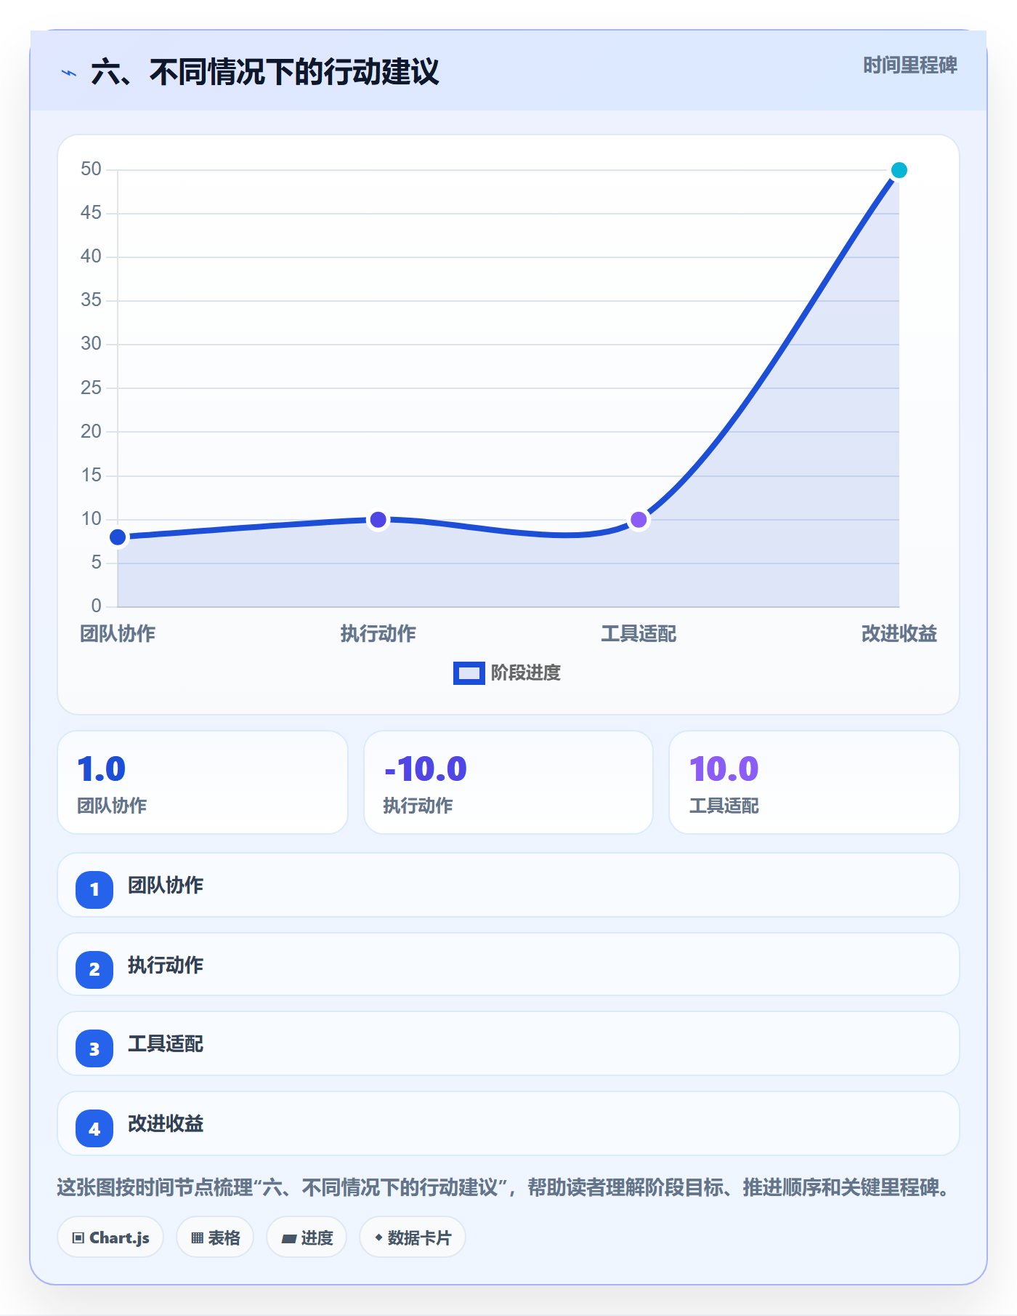1017x1316 pixels.
Task: Click the 改进收益 label on the chart x-axis
Action: point(899,634)
